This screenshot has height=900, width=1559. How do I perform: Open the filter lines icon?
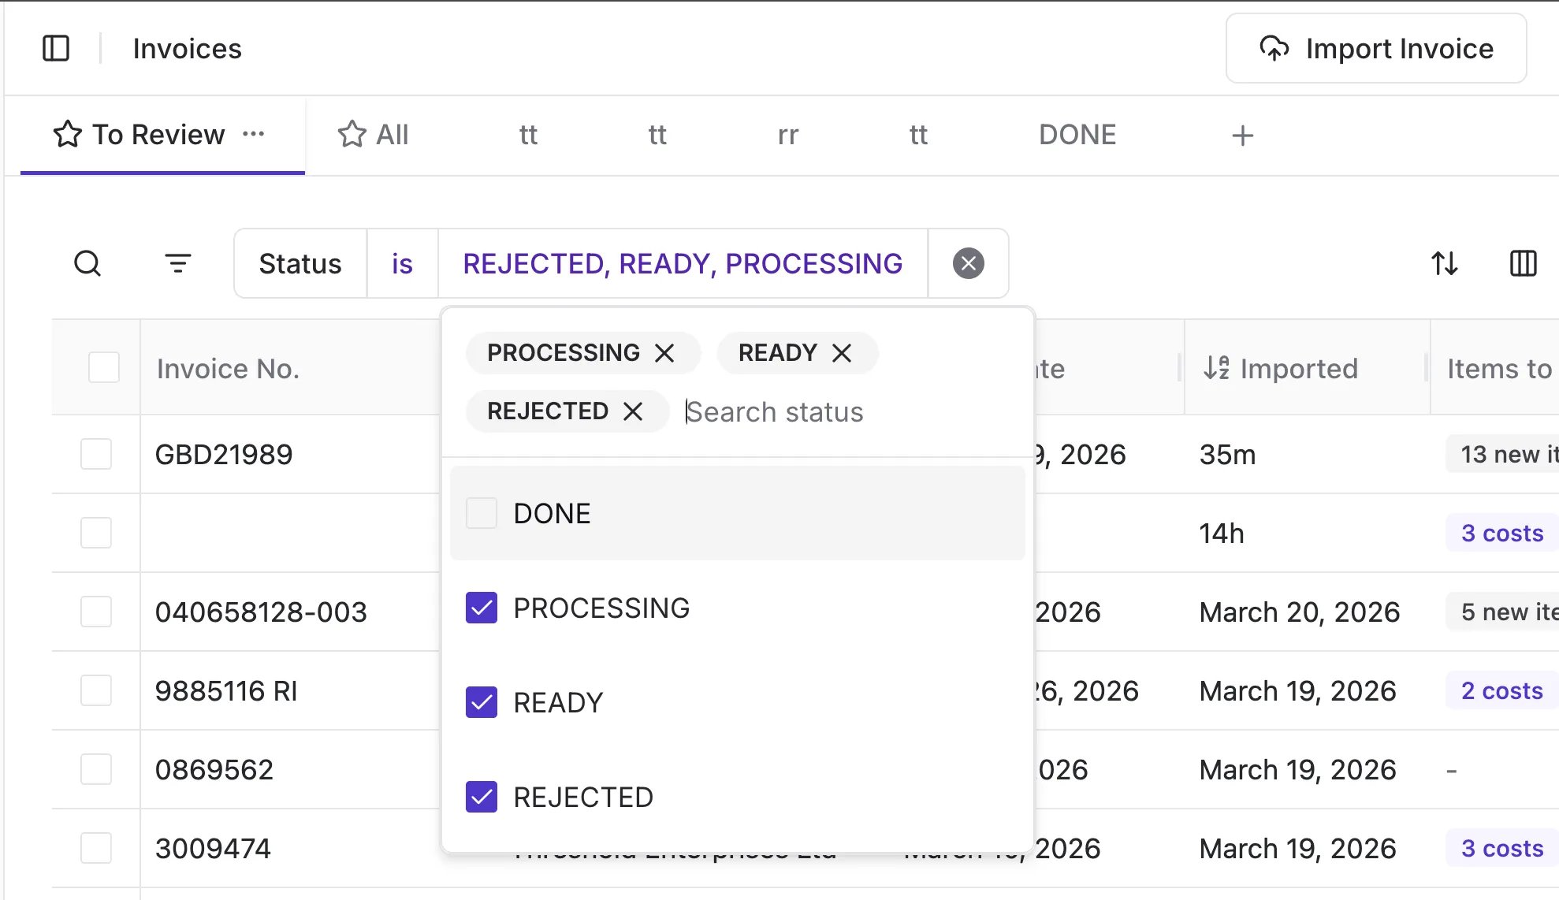178,263
